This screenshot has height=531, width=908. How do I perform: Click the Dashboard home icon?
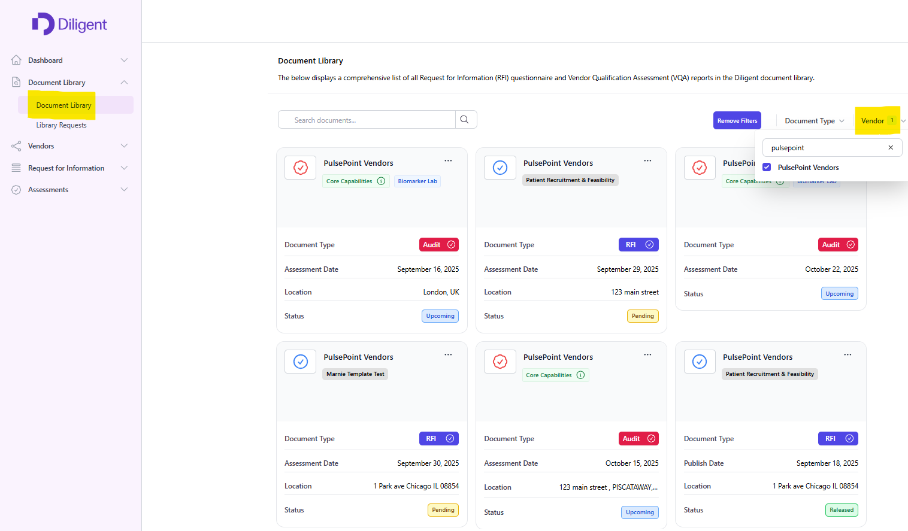[16, 60]
